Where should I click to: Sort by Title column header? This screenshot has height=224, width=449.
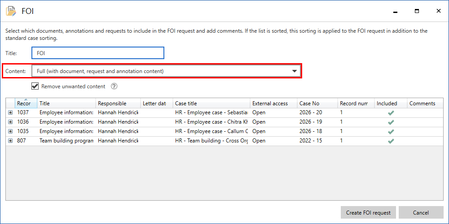click(x=66, y=103)
